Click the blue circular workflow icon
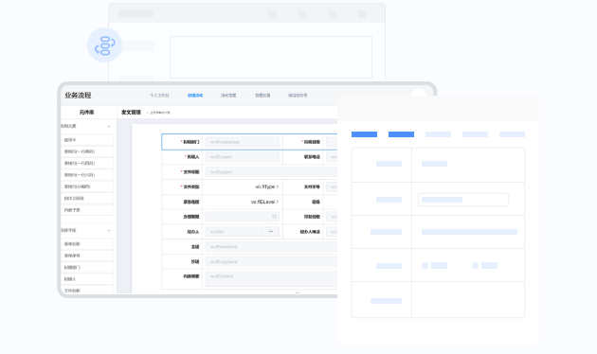The height and width of the screenshot is (354, 597). (x=104, y=44)
